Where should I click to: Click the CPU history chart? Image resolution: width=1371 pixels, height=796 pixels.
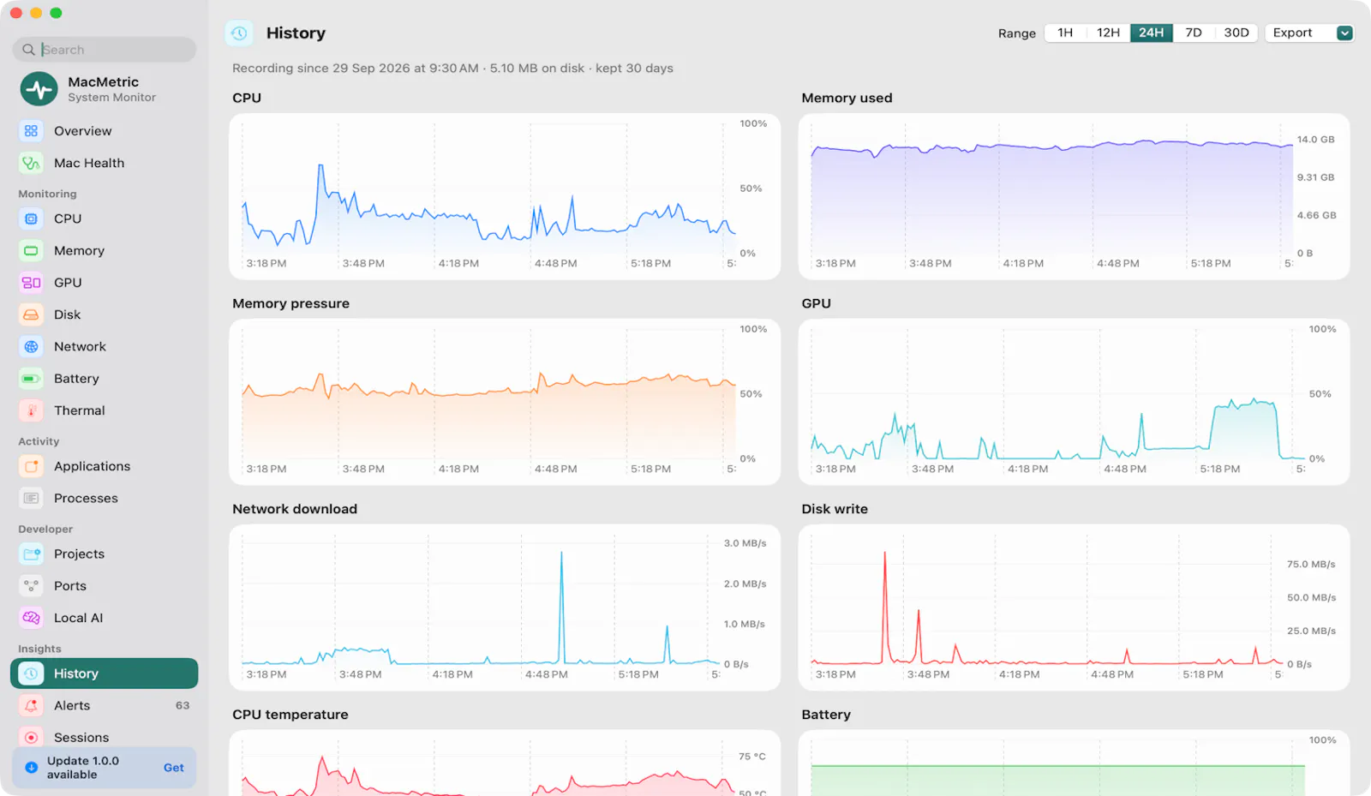[505, 196]
